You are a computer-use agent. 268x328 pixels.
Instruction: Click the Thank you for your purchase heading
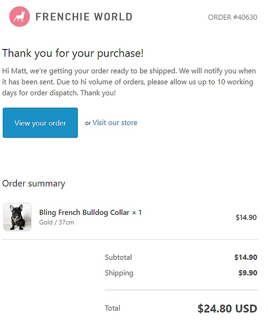click(x=73, y=53)
